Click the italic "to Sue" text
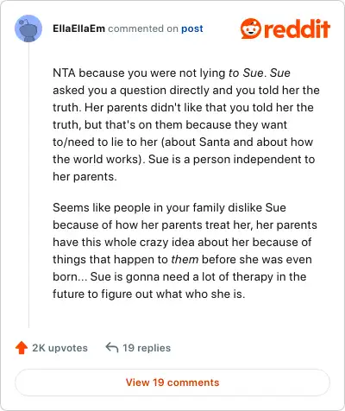This screenshot has height=411, width=345. (246, 73)
